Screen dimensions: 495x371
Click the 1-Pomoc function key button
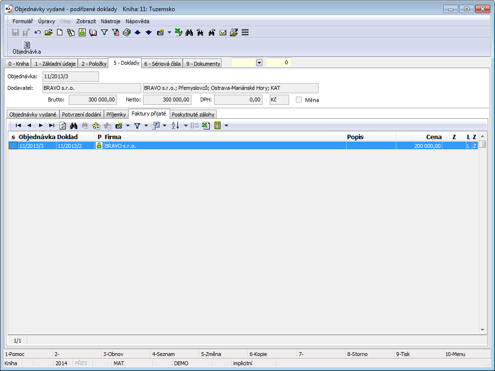(x=28, y=354)
